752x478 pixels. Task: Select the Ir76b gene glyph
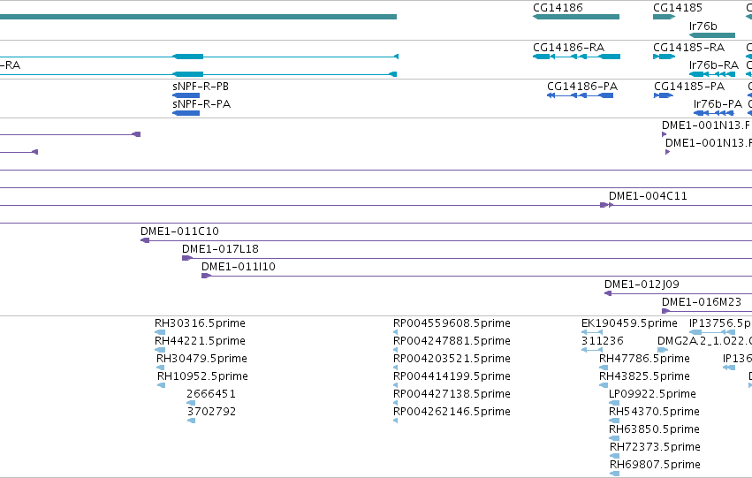[712, 35]
